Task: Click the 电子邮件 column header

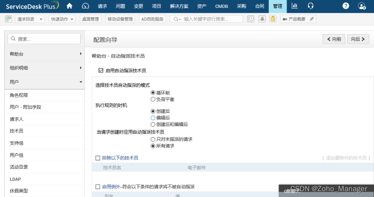Action: (196, 168)
